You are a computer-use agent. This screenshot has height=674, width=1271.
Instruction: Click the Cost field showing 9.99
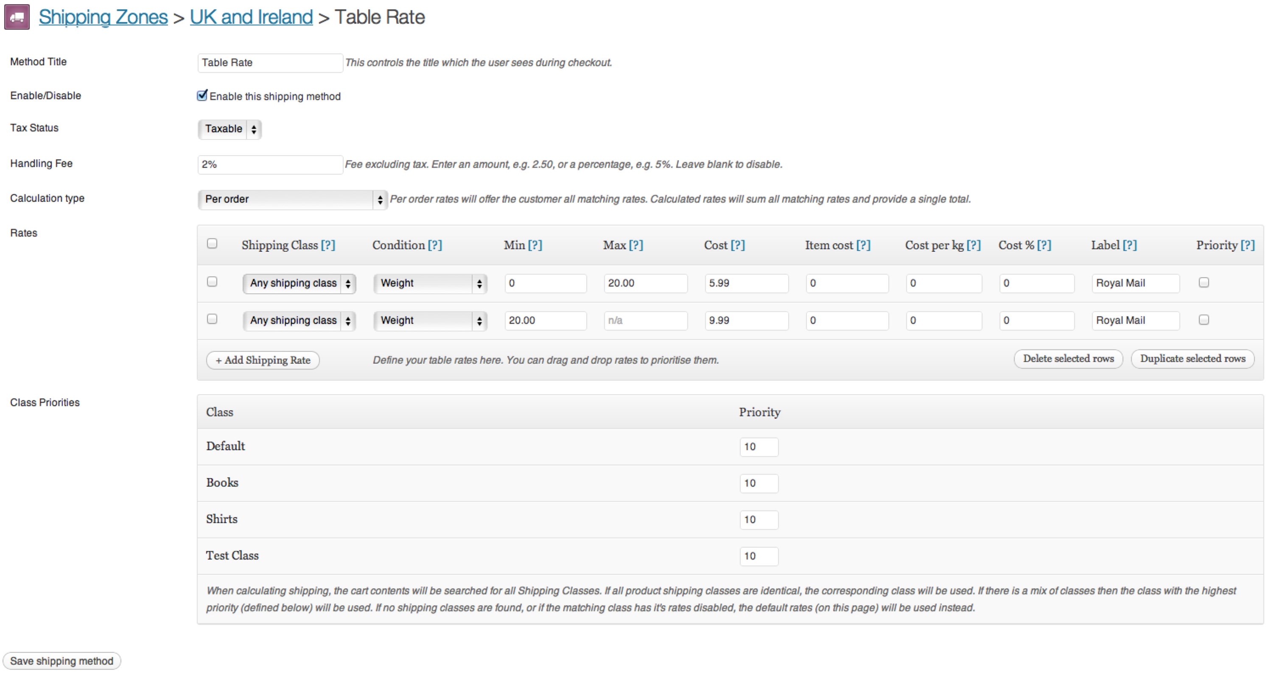click(x=747, y=321)
